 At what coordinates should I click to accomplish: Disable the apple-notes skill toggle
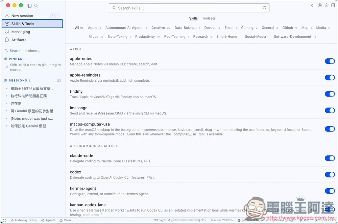(330, 61)
